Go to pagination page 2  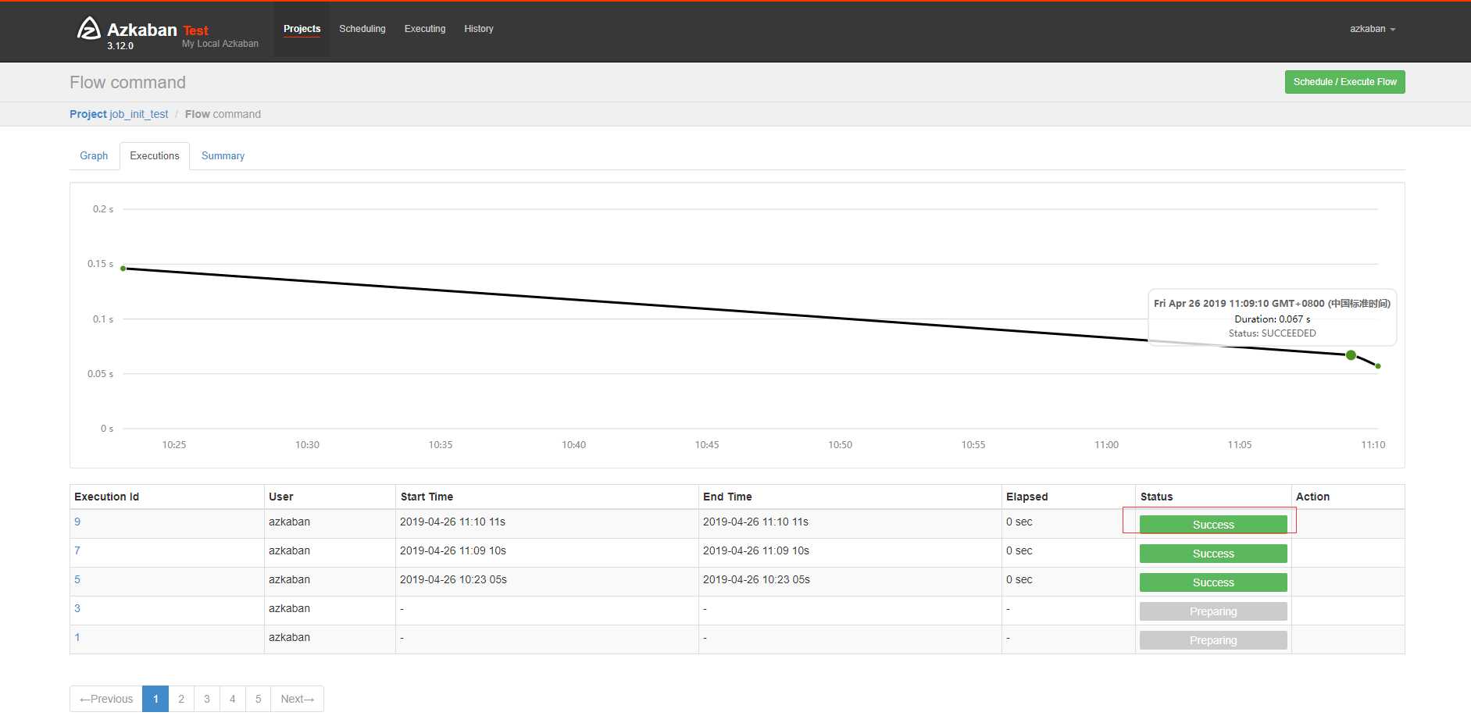point(181,699)
